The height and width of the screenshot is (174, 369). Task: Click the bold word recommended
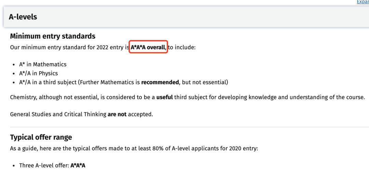(x=160, y=83)
